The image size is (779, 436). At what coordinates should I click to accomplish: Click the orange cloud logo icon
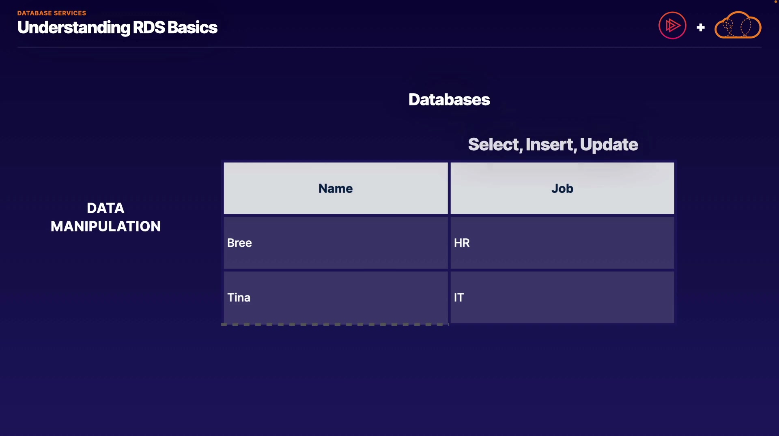coord(738,26)
